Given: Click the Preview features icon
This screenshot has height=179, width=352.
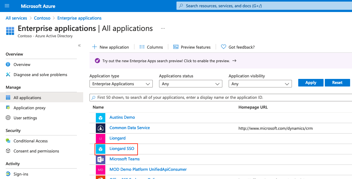Looking at the screenshot, I should (176, 47).
